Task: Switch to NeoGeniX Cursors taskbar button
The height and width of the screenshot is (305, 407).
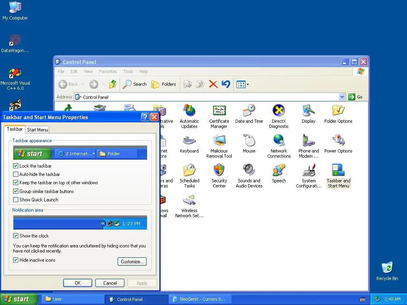Action: coord(200,299)
